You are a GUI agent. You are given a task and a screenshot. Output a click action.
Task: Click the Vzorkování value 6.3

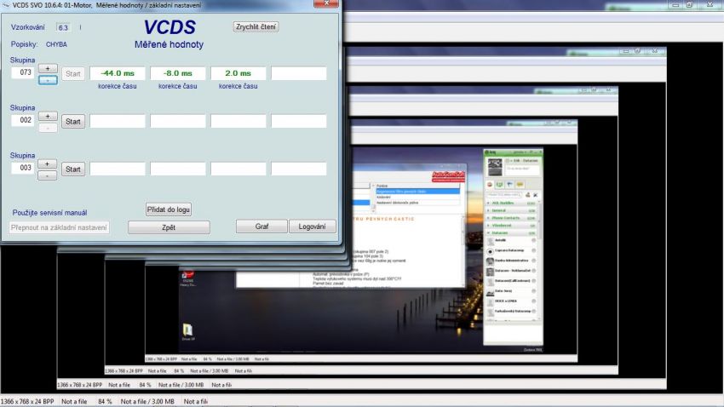(63, 28)
